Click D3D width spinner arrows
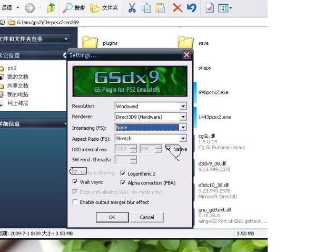316x252 pixels. (133, 149)
